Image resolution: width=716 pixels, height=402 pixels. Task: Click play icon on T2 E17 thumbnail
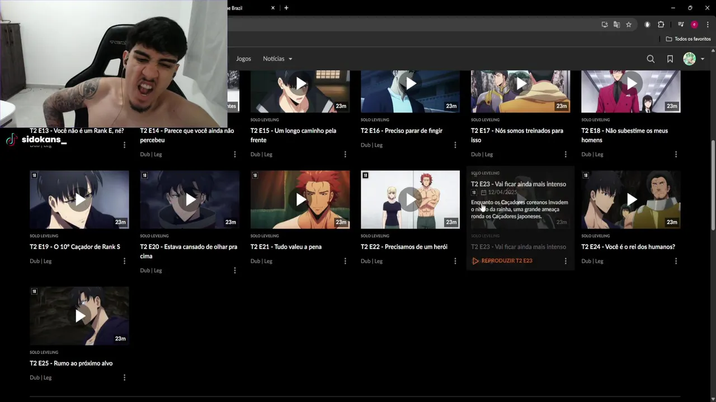521,84
